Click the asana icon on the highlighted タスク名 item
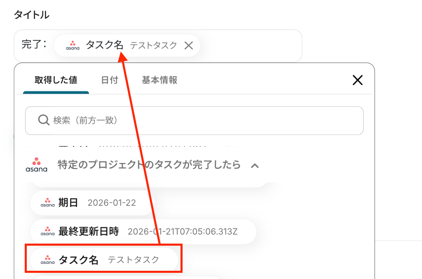This screenshot has width=422, height=279. [x=47, y=260]
